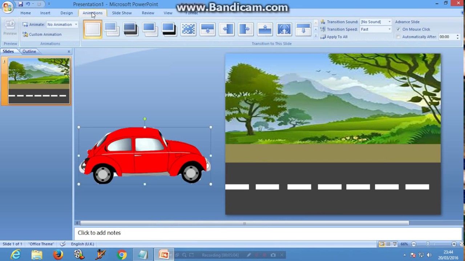The image size is (465, 261).
Task: Click the car's green rotation handle
Action: tap(145, 119)
